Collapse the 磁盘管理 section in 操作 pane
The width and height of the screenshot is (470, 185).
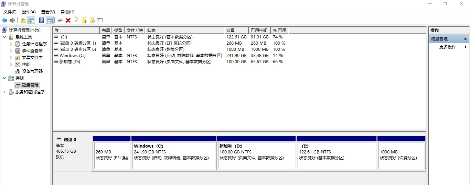tap(465, 39)
